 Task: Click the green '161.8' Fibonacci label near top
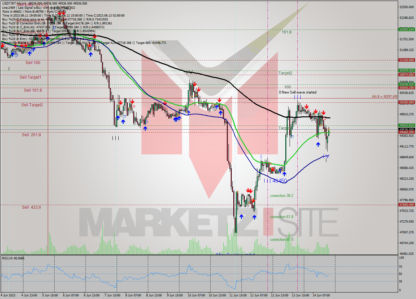[286, 32]
